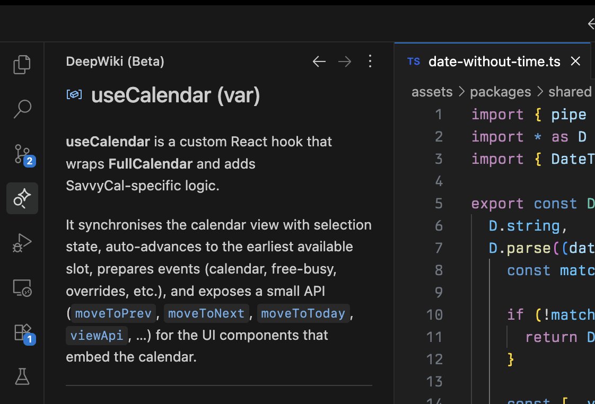Go back in DeepWiki panel
This screenshot has height=404, width=595.
click(319, 62)
